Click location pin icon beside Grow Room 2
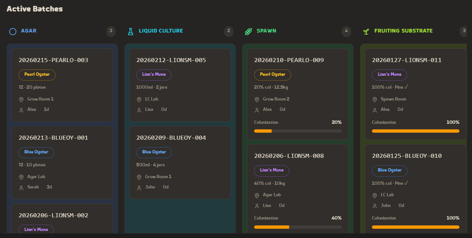Screen dimensions: 472x238 tap(257, 99)
